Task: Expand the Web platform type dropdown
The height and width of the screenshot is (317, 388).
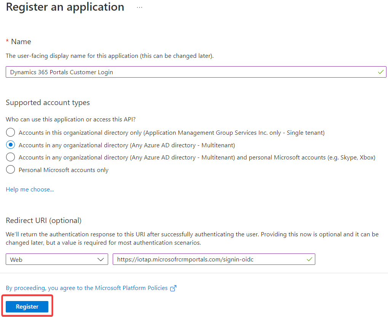Action: click(57, 260)
